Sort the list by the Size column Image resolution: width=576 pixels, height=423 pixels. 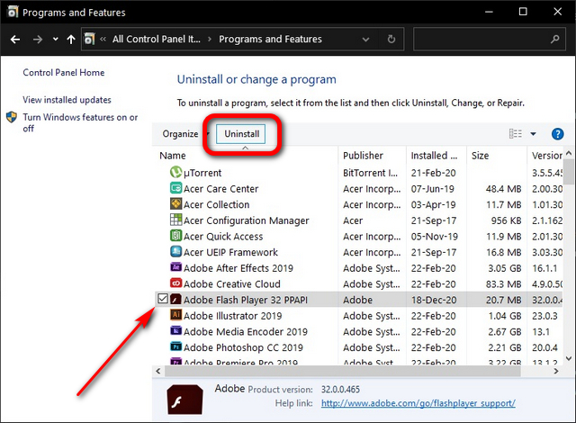pos(481,156)
